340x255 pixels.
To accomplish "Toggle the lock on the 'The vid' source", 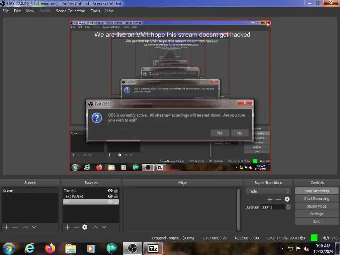I will coord(116,191).
